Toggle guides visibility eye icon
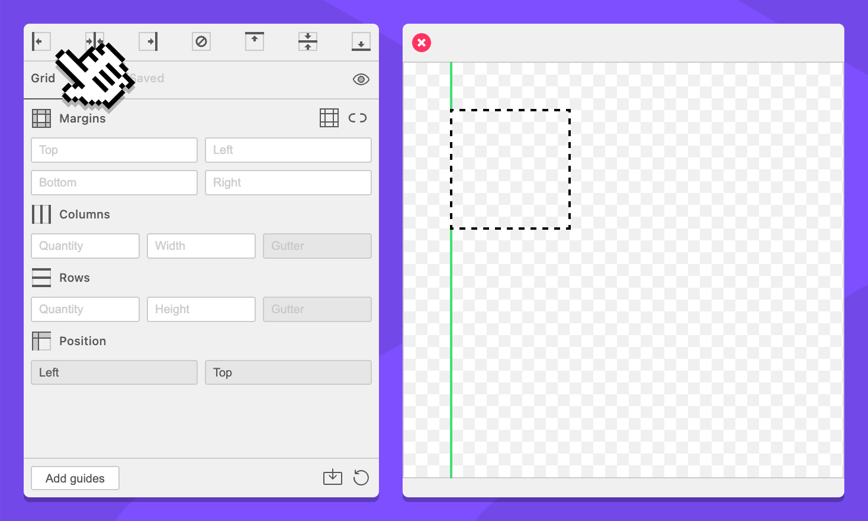 pyautogui.click(x=361, y=79)
